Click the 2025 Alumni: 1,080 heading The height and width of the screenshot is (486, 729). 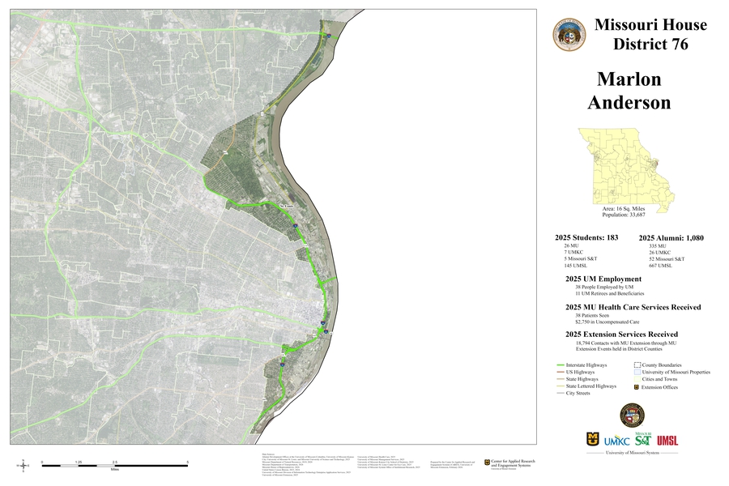pos(671,237)
